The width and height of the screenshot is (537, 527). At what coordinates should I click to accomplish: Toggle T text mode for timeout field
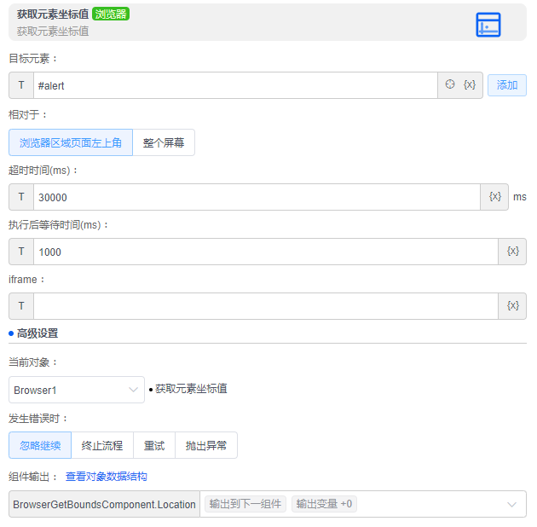(x=21, y=197)
